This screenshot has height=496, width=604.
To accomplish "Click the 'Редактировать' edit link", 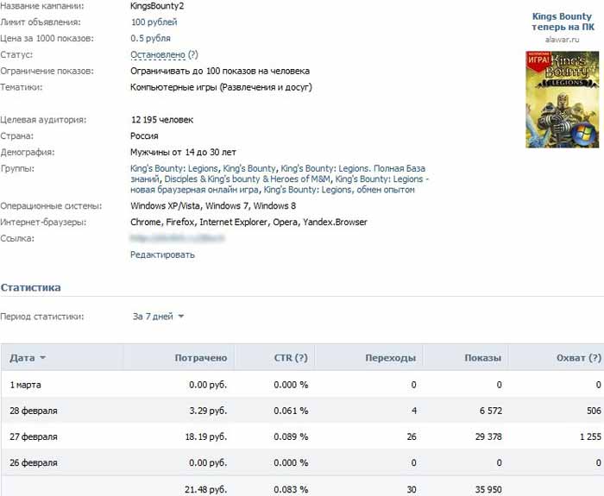I will coord(162,255).
